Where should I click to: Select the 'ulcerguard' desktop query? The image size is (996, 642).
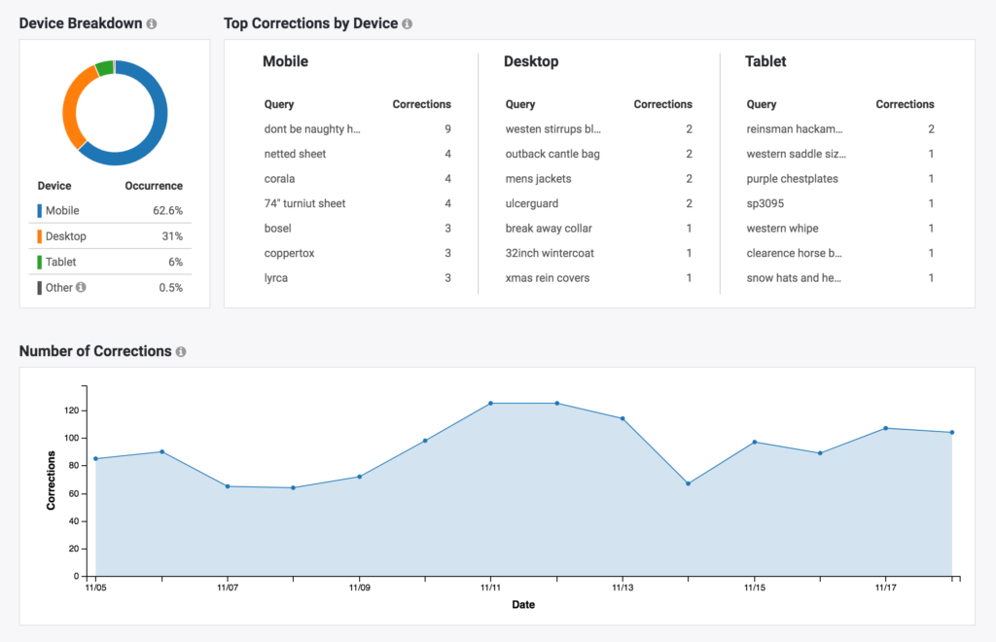(x=532, y=203)
